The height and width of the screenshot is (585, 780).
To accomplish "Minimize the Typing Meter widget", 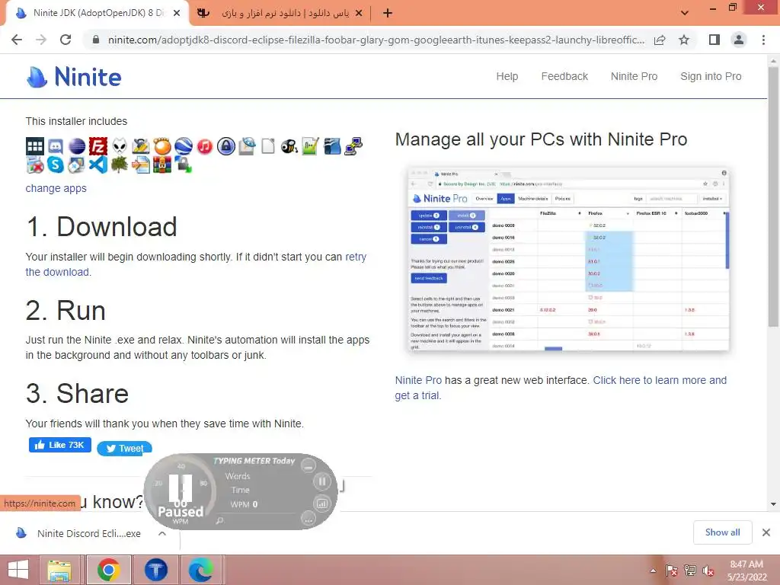I will point(308,467).
